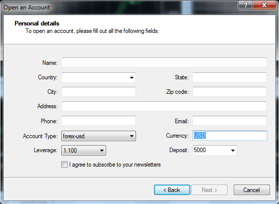
Task: Click the newsletter agreement label text
Action: tap(115, 165)
